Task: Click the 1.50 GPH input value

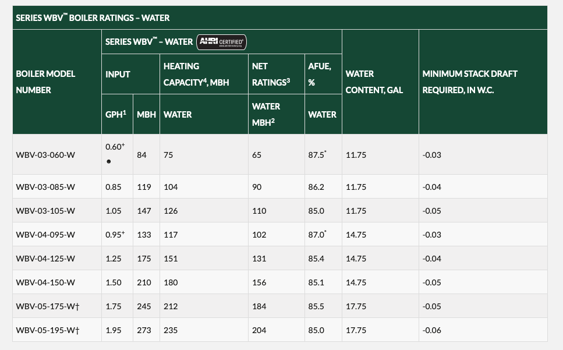Action: point(114,282)
